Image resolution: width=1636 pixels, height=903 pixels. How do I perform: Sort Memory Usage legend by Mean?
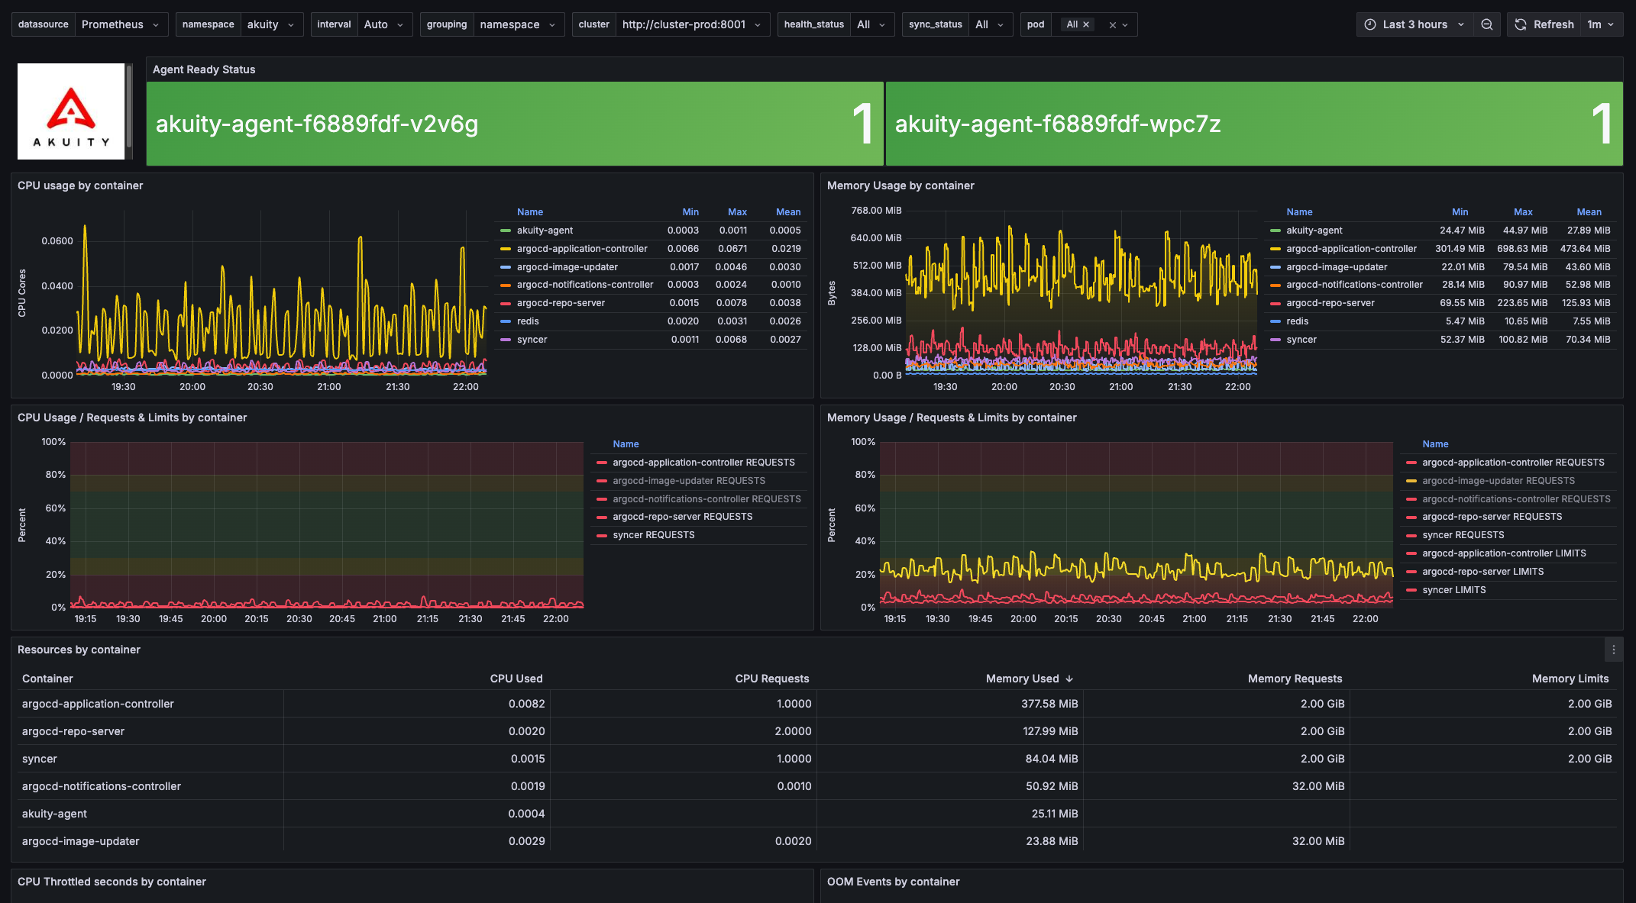(1589, 212)
